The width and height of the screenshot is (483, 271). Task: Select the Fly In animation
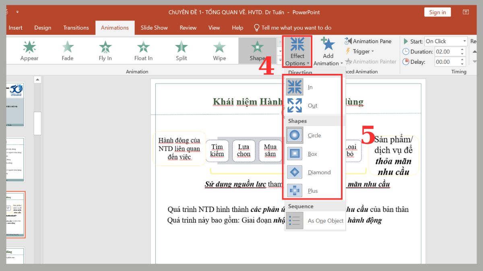[x=105, y=50]
